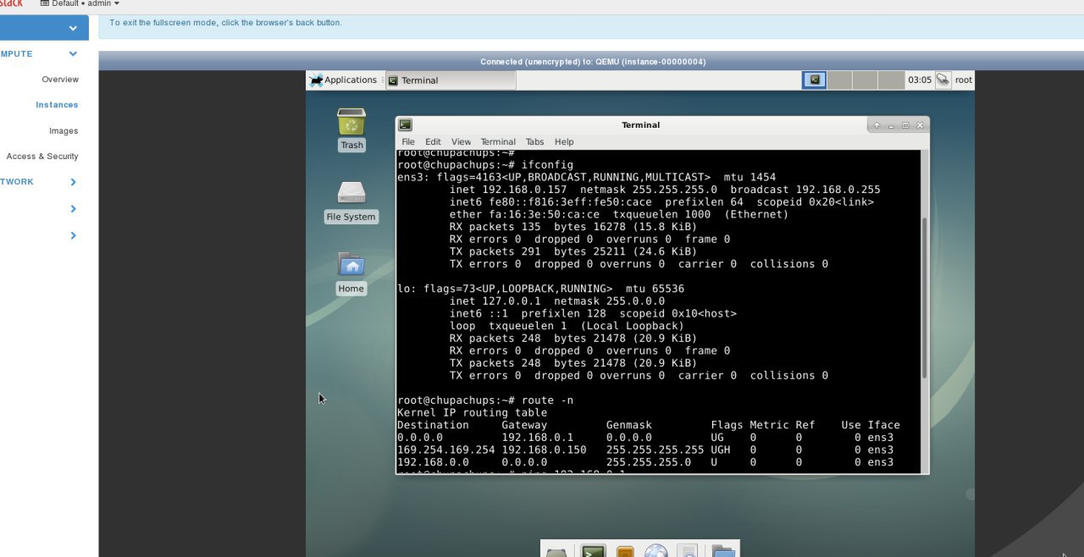Expand the last collapsed sidebar section

pos(73,235)
